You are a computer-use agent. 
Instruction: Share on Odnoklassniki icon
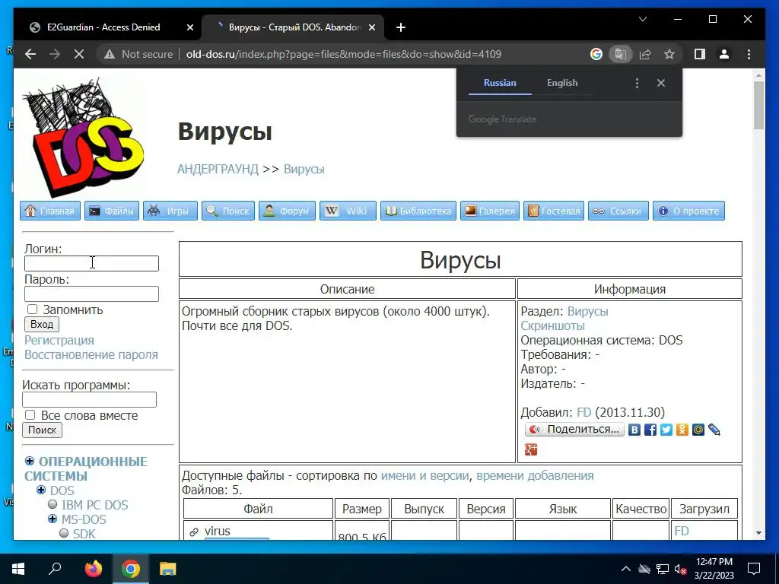pos(682,430)
